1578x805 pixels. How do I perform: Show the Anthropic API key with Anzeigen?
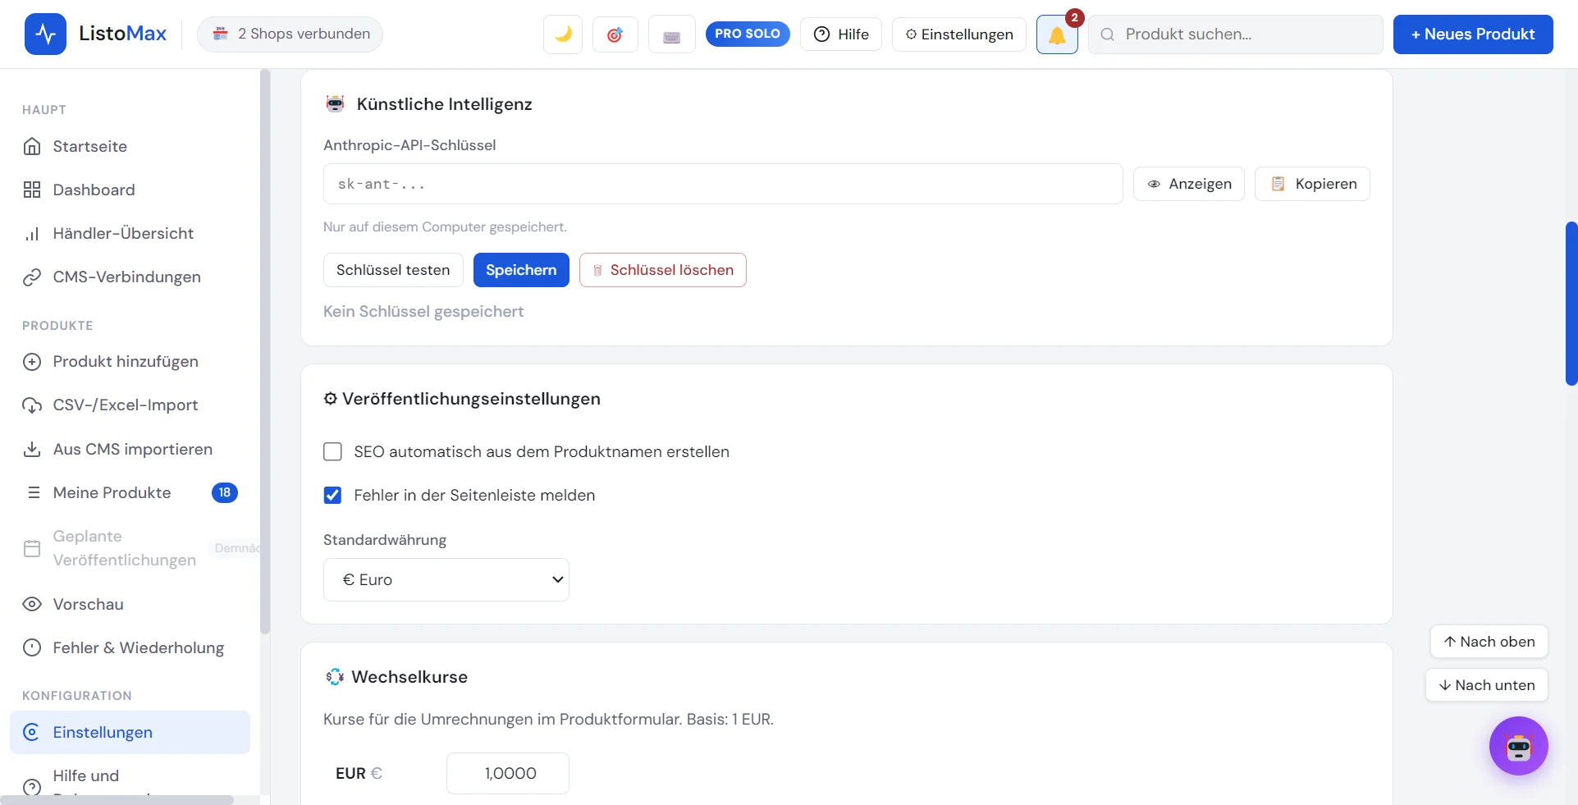pos(1189,184)
